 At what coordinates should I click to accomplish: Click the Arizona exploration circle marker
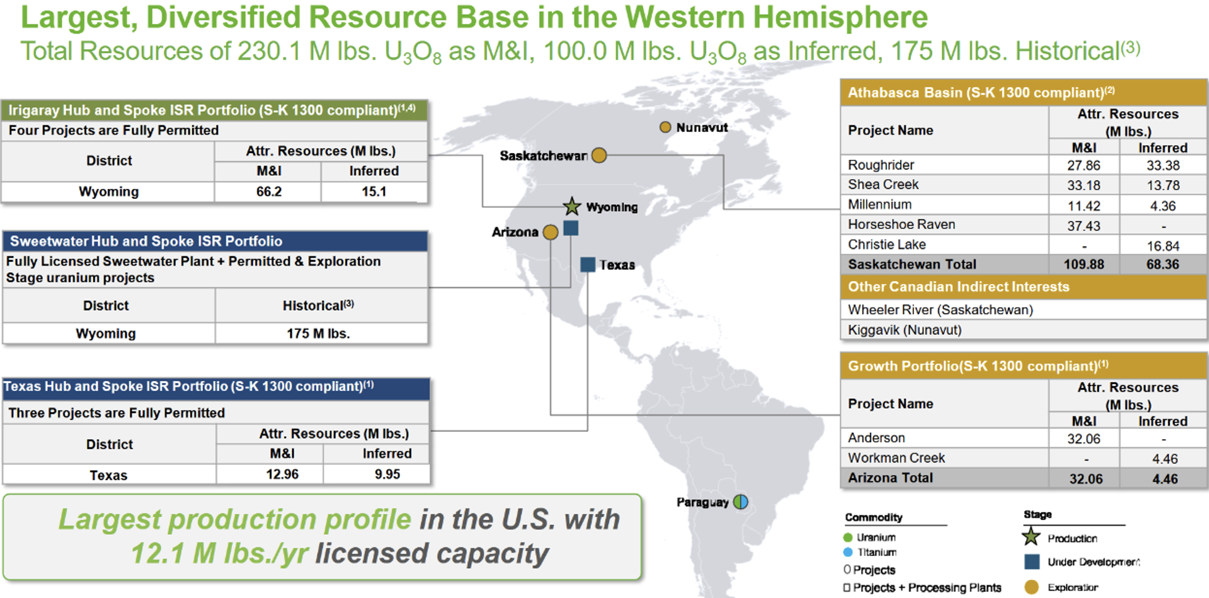551,232
